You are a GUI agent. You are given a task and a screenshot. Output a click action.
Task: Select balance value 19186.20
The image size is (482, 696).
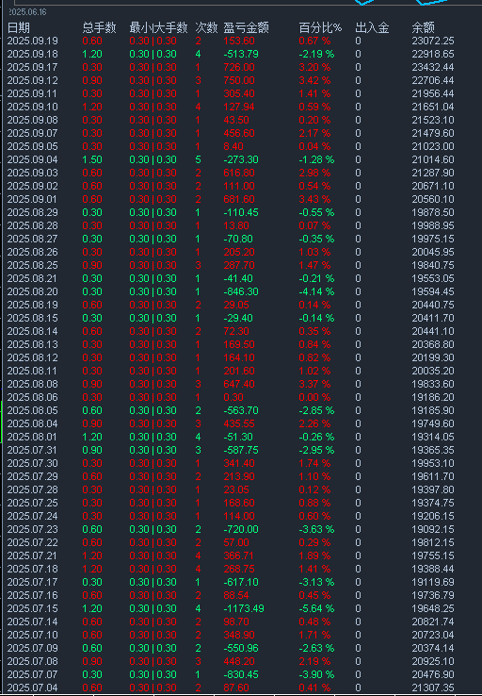coord(433,397)
